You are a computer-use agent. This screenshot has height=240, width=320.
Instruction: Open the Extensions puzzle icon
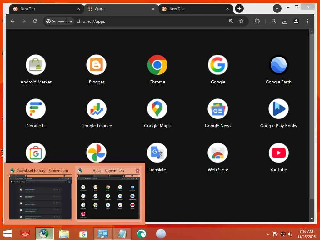tap(257, 21)
